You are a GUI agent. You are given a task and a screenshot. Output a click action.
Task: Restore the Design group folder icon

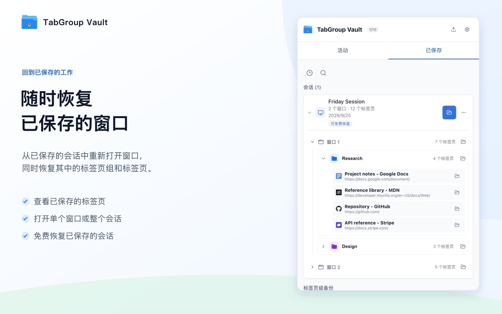pyautogui.click(x=463, y=246)
